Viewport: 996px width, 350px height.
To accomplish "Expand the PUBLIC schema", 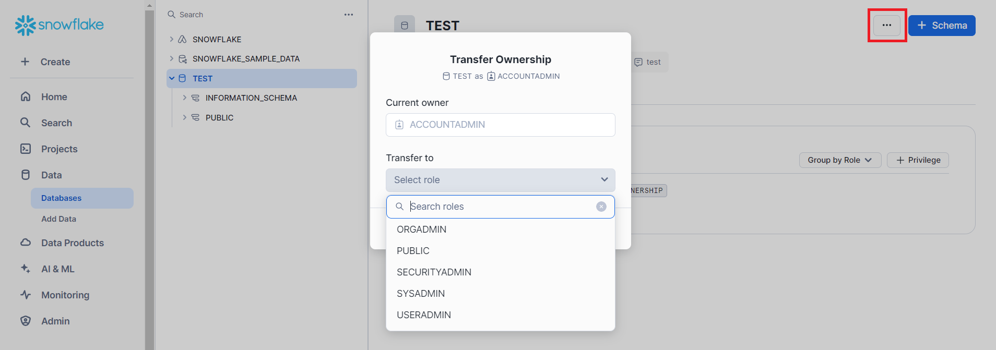I will (x=184, y=117).
